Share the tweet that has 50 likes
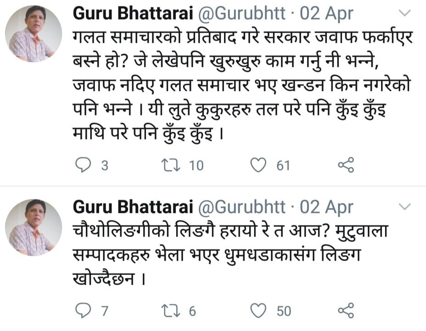The width and height of the screenshot is (426, 331). [346, 311]
